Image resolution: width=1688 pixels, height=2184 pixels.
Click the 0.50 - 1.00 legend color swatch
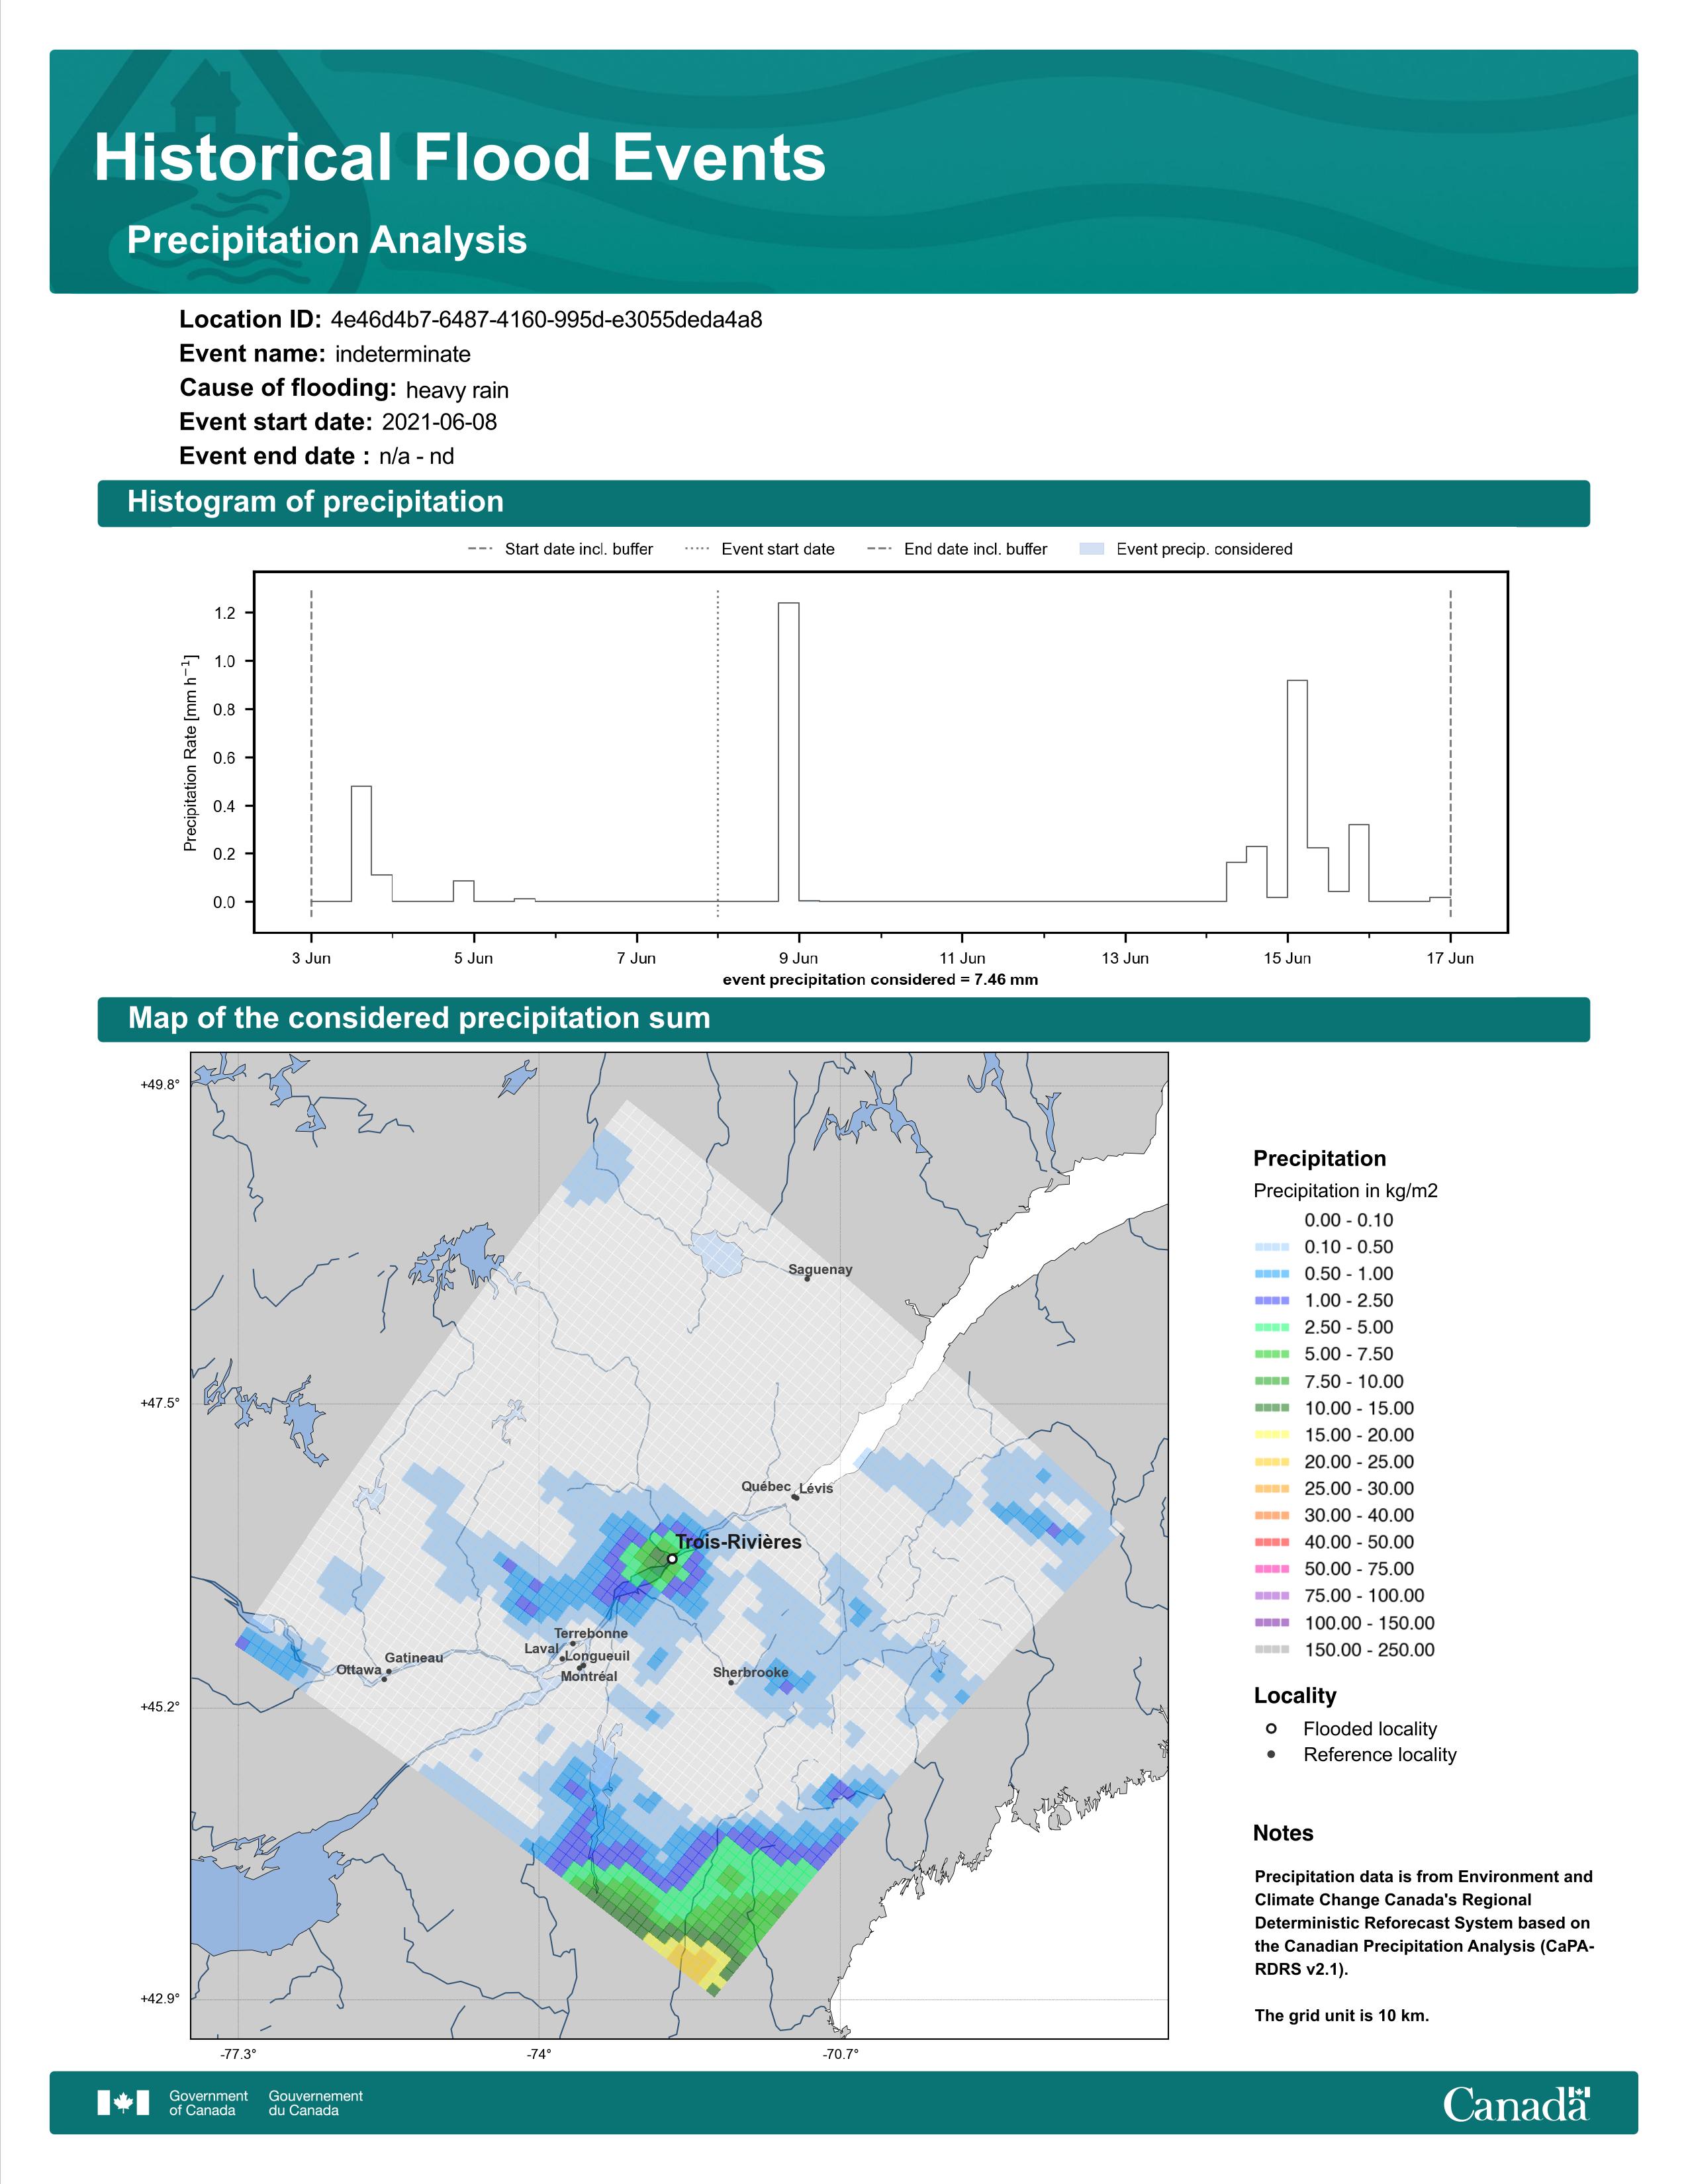1272,1274
